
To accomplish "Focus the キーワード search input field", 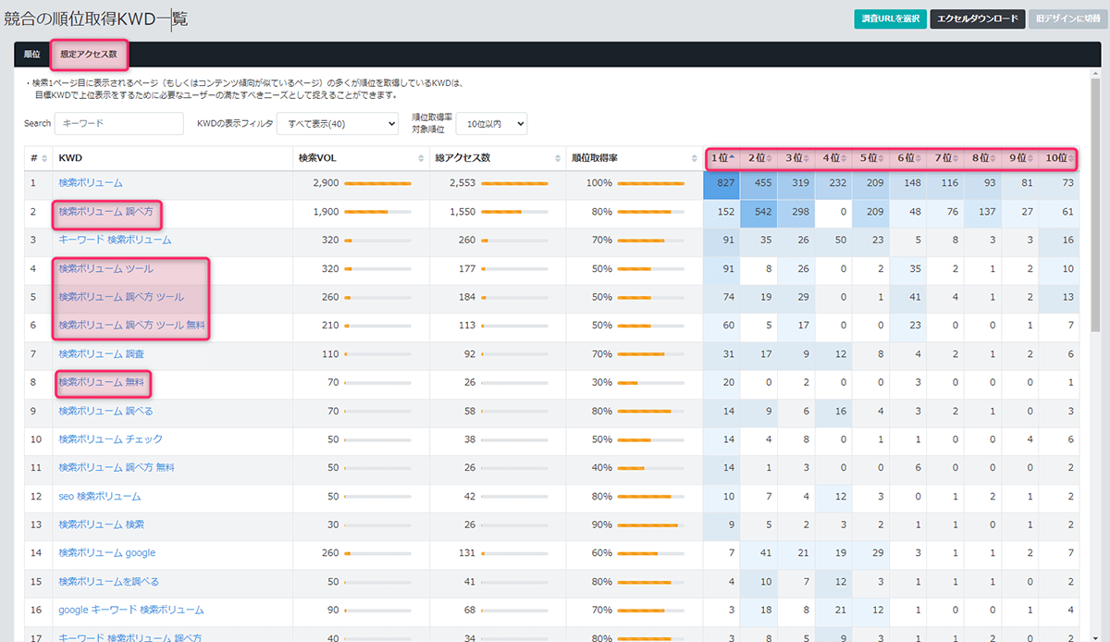I will 119,123.
